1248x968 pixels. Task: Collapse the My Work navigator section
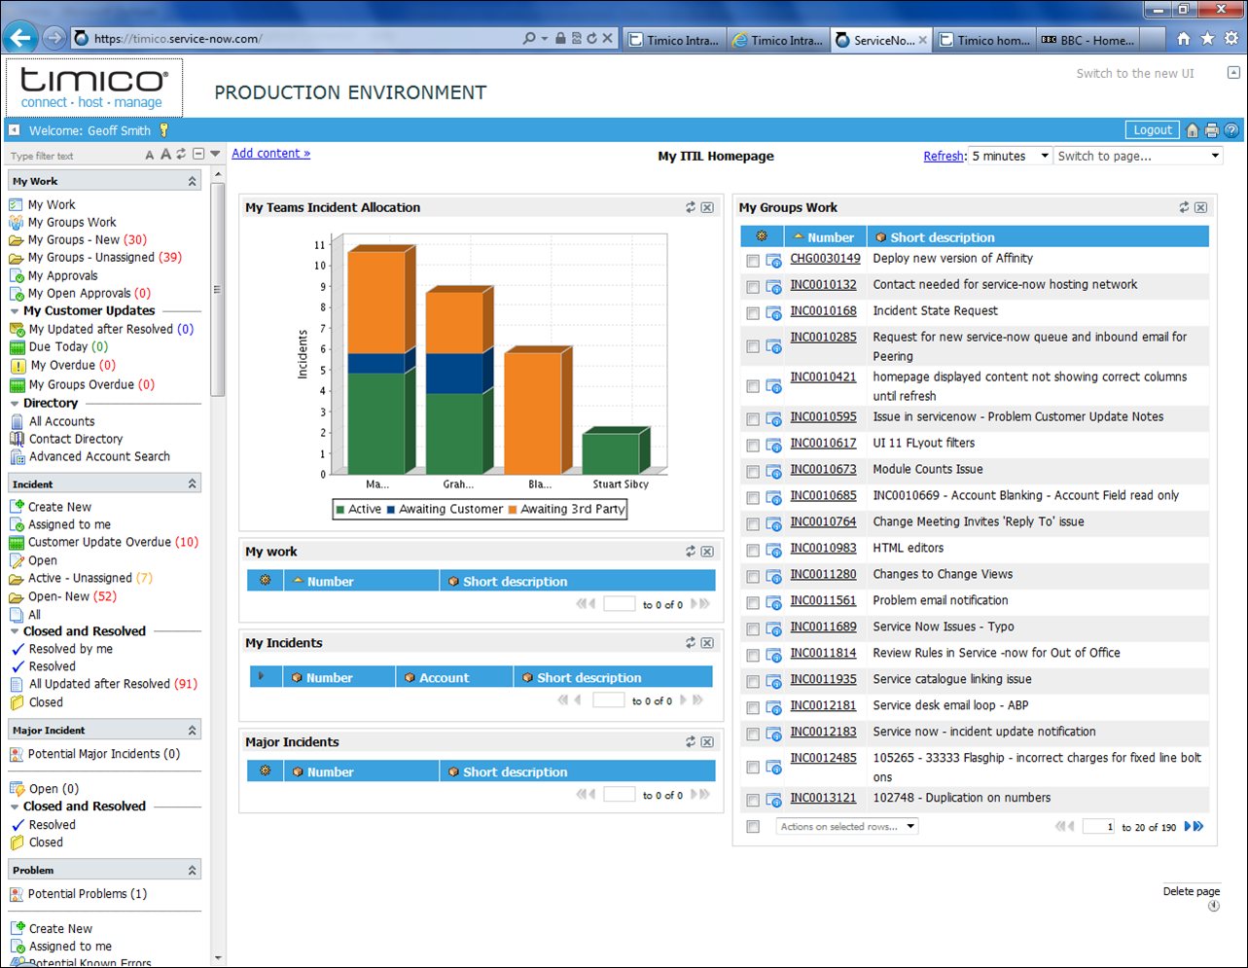pyautogui.click(x=193, y=182)
